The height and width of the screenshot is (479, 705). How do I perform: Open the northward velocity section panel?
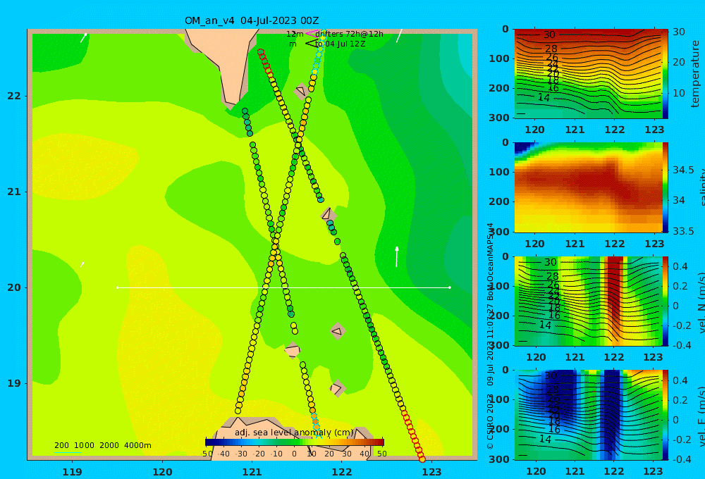587,301
